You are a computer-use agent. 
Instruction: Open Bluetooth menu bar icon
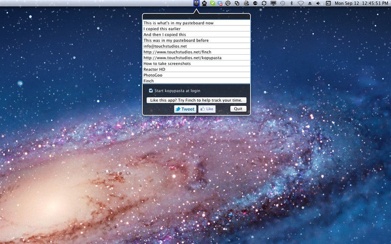point(291,3)
